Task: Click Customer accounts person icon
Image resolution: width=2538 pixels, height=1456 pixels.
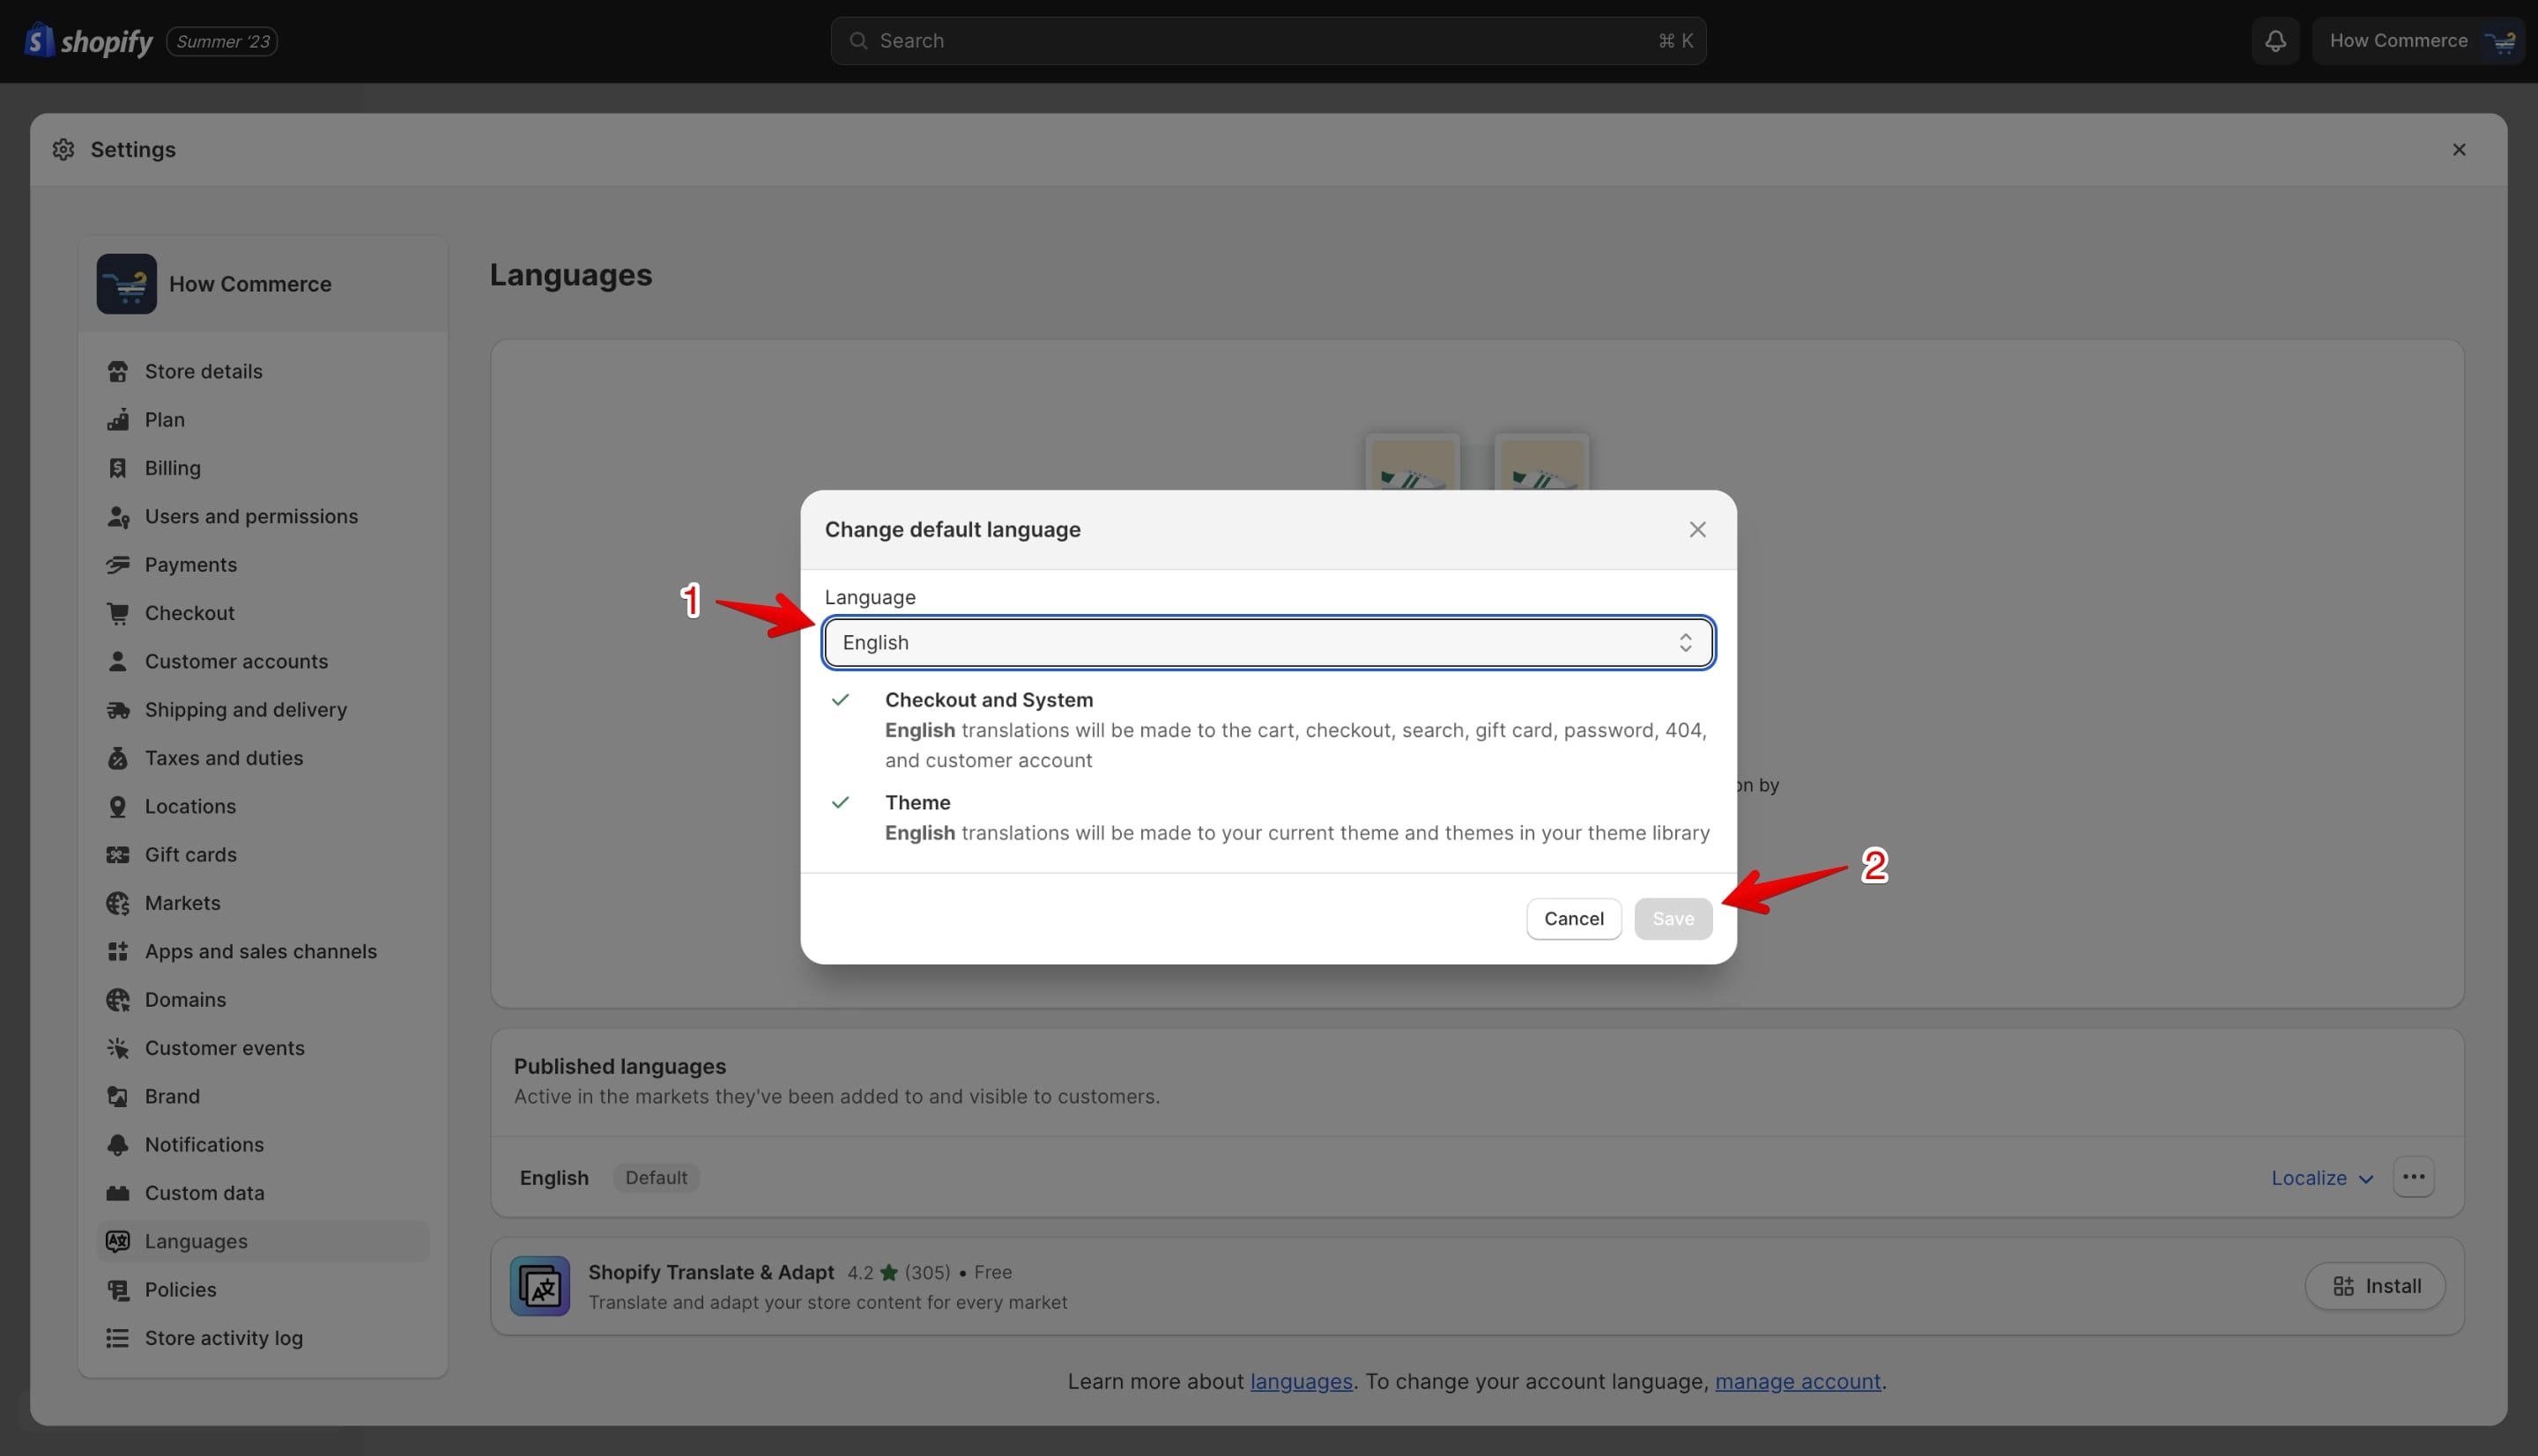Action: click(x=118, y=661)
